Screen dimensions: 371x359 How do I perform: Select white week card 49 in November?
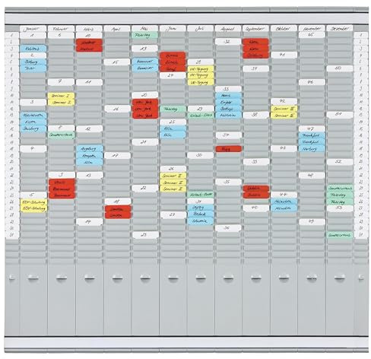point(312,222)
